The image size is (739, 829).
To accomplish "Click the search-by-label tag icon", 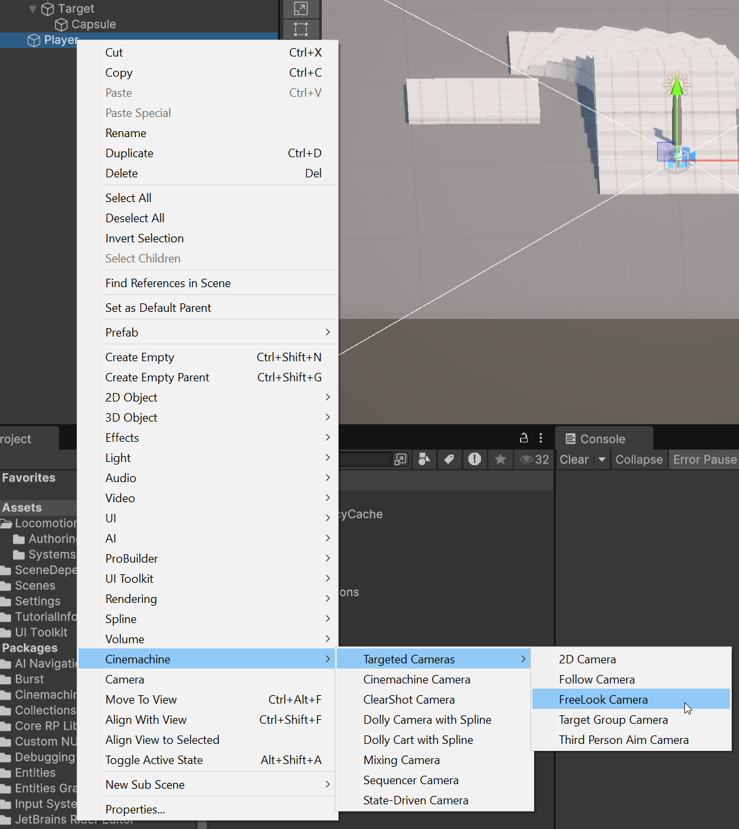I will click(449, 459).
